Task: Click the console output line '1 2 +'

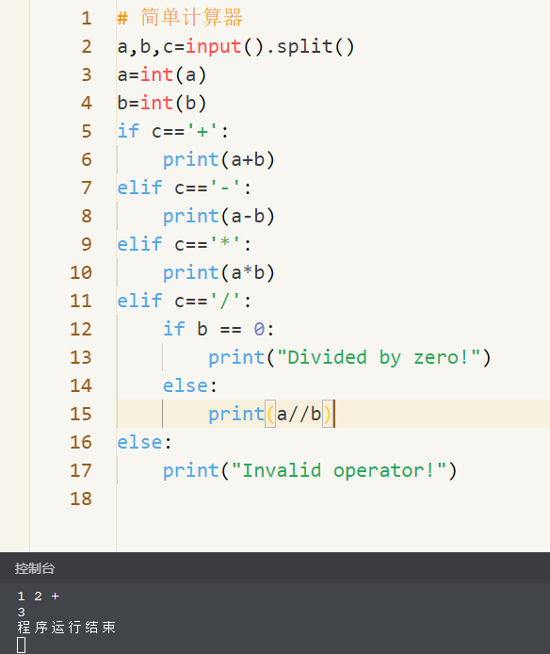Action: pos(39,597)
